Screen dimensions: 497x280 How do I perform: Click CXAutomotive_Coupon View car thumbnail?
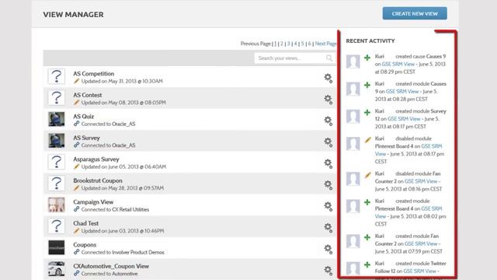pyautogui.click(x=57, y=269)
